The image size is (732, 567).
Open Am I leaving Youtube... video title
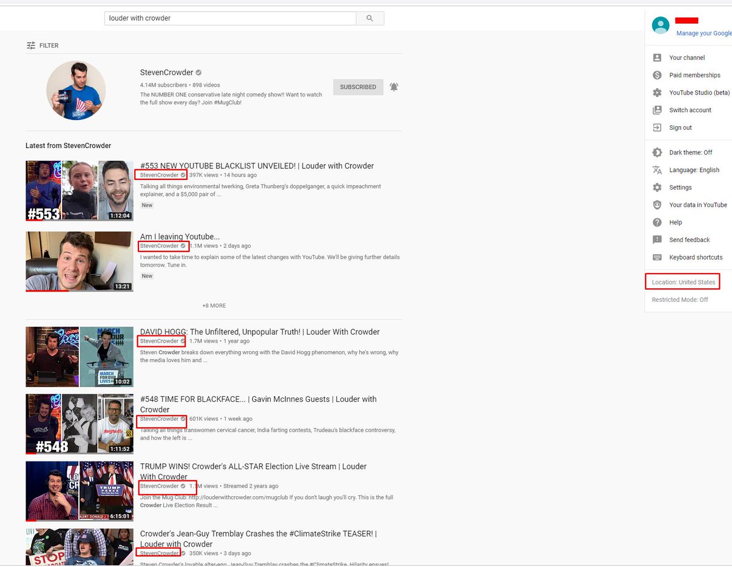click(x=180, y=237)
